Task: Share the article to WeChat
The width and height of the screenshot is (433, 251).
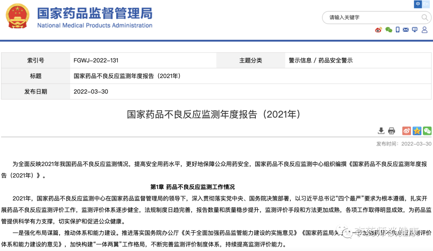Action: tap(427, 131)
